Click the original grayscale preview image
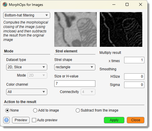 point(75,29)
